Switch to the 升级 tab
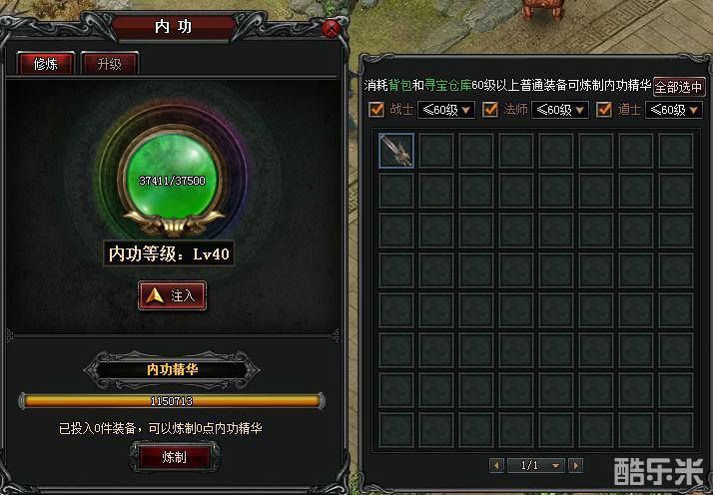 (x=110, y=64)
